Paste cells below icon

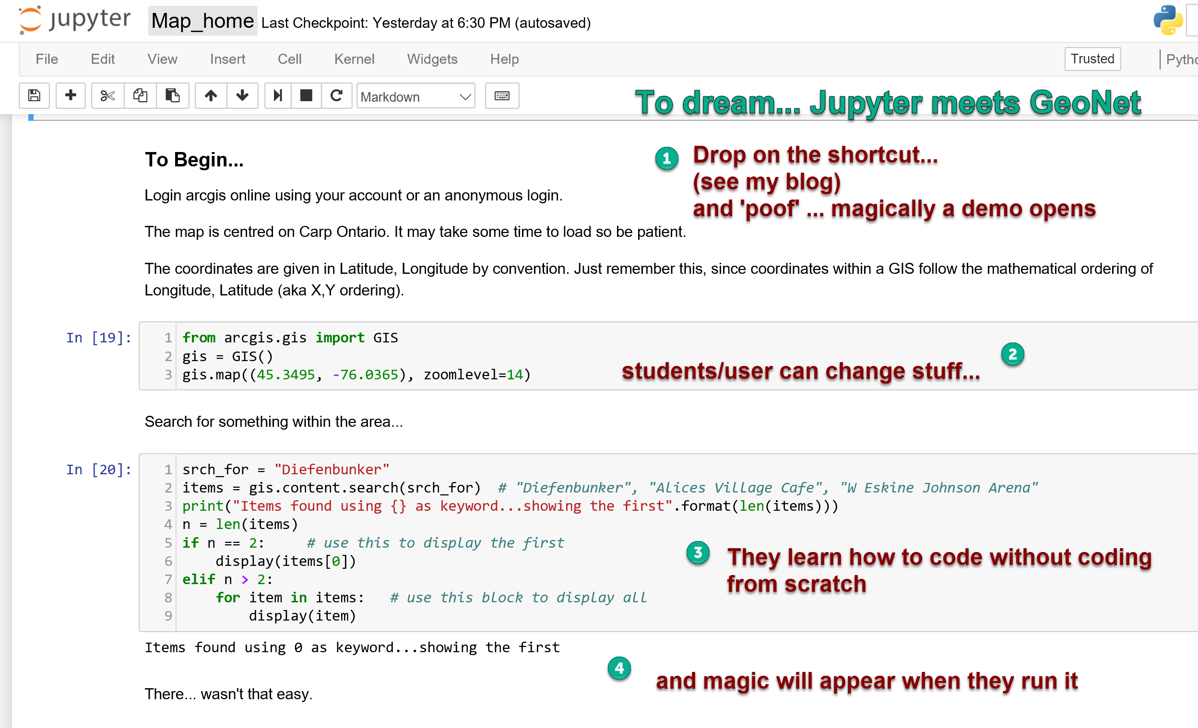coord(172,96)
